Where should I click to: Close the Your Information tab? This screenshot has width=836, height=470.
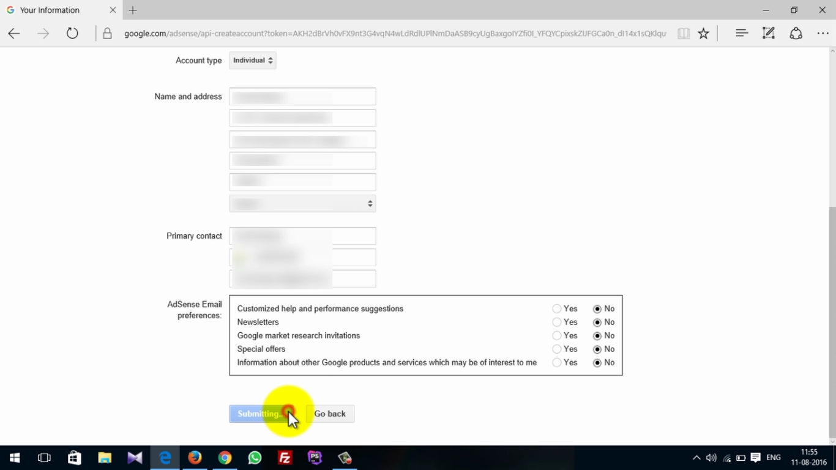(113, 10)
